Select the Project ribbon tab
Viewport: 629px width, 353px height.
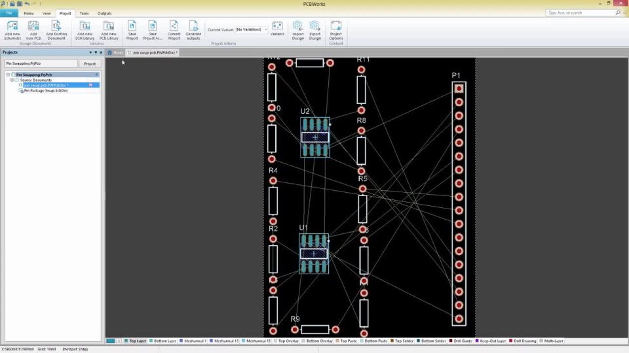pyautogui.click(x=65, y=13)
